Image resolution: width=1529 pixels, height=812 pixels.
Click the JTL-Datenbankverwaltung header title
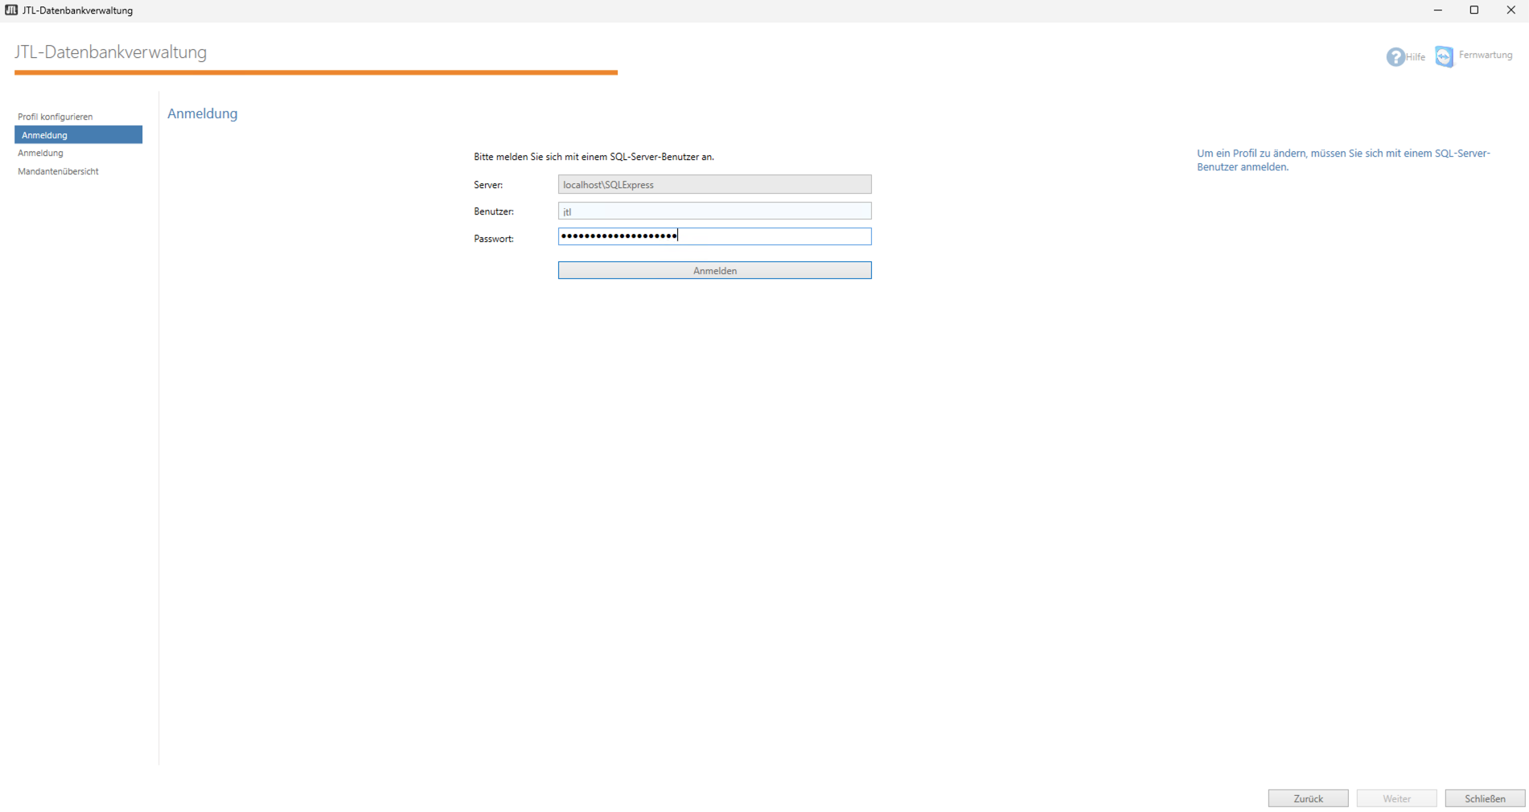click(110, 52)
